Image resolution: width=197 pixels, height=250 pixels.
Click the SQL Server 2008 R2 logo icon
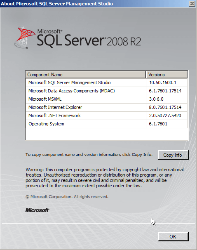(25, 37)
